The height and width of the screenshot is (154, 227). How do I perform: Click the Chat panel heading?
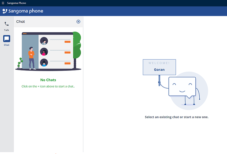(x=21, y=22)
